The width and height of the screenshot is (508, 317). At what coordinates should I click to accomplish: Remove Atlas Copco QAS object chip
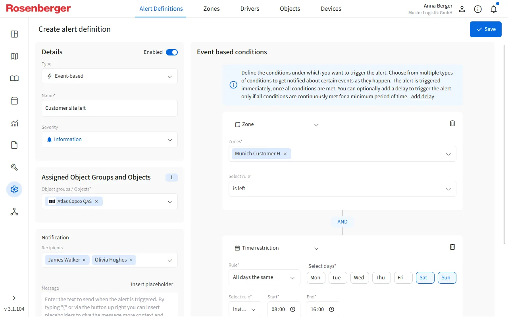coord(96,201)
